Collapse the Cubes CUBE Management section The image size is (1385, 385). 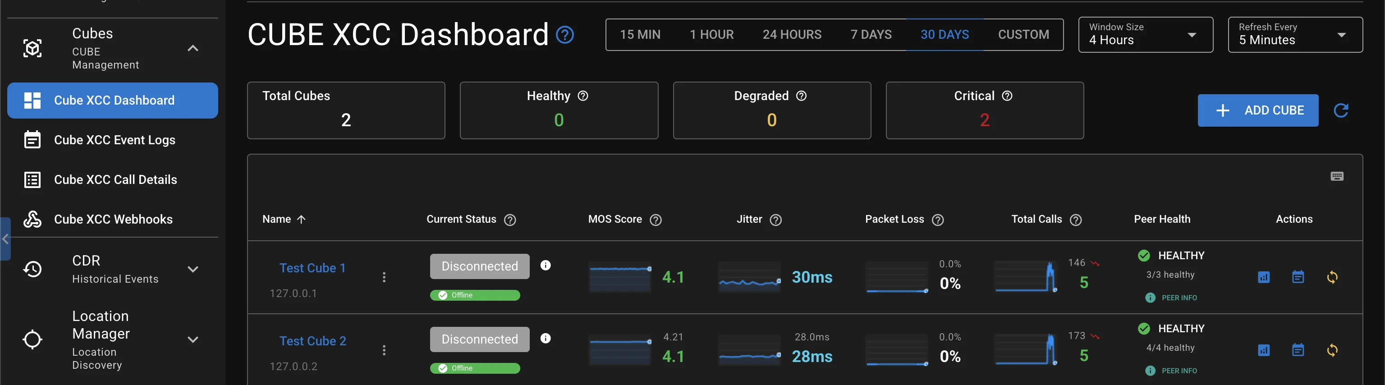click(x=193, y=48)
